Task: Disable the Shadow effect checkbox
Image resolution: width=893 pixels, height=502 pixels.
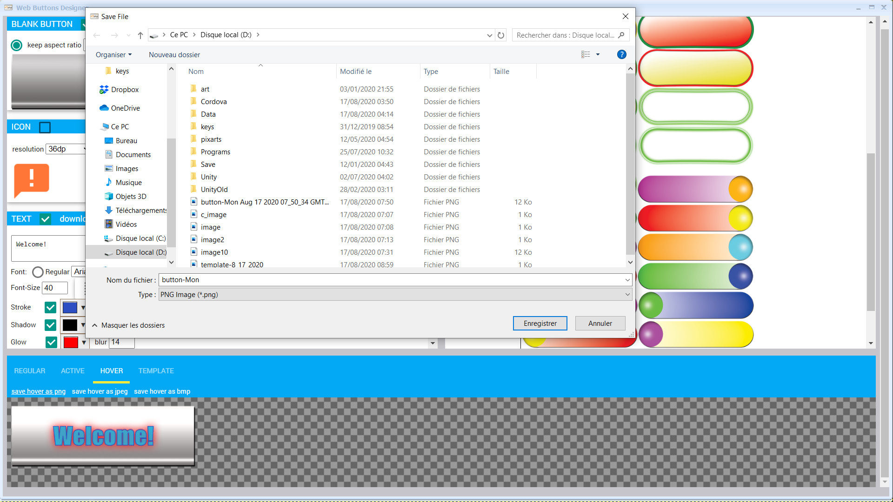Action: 50,325
